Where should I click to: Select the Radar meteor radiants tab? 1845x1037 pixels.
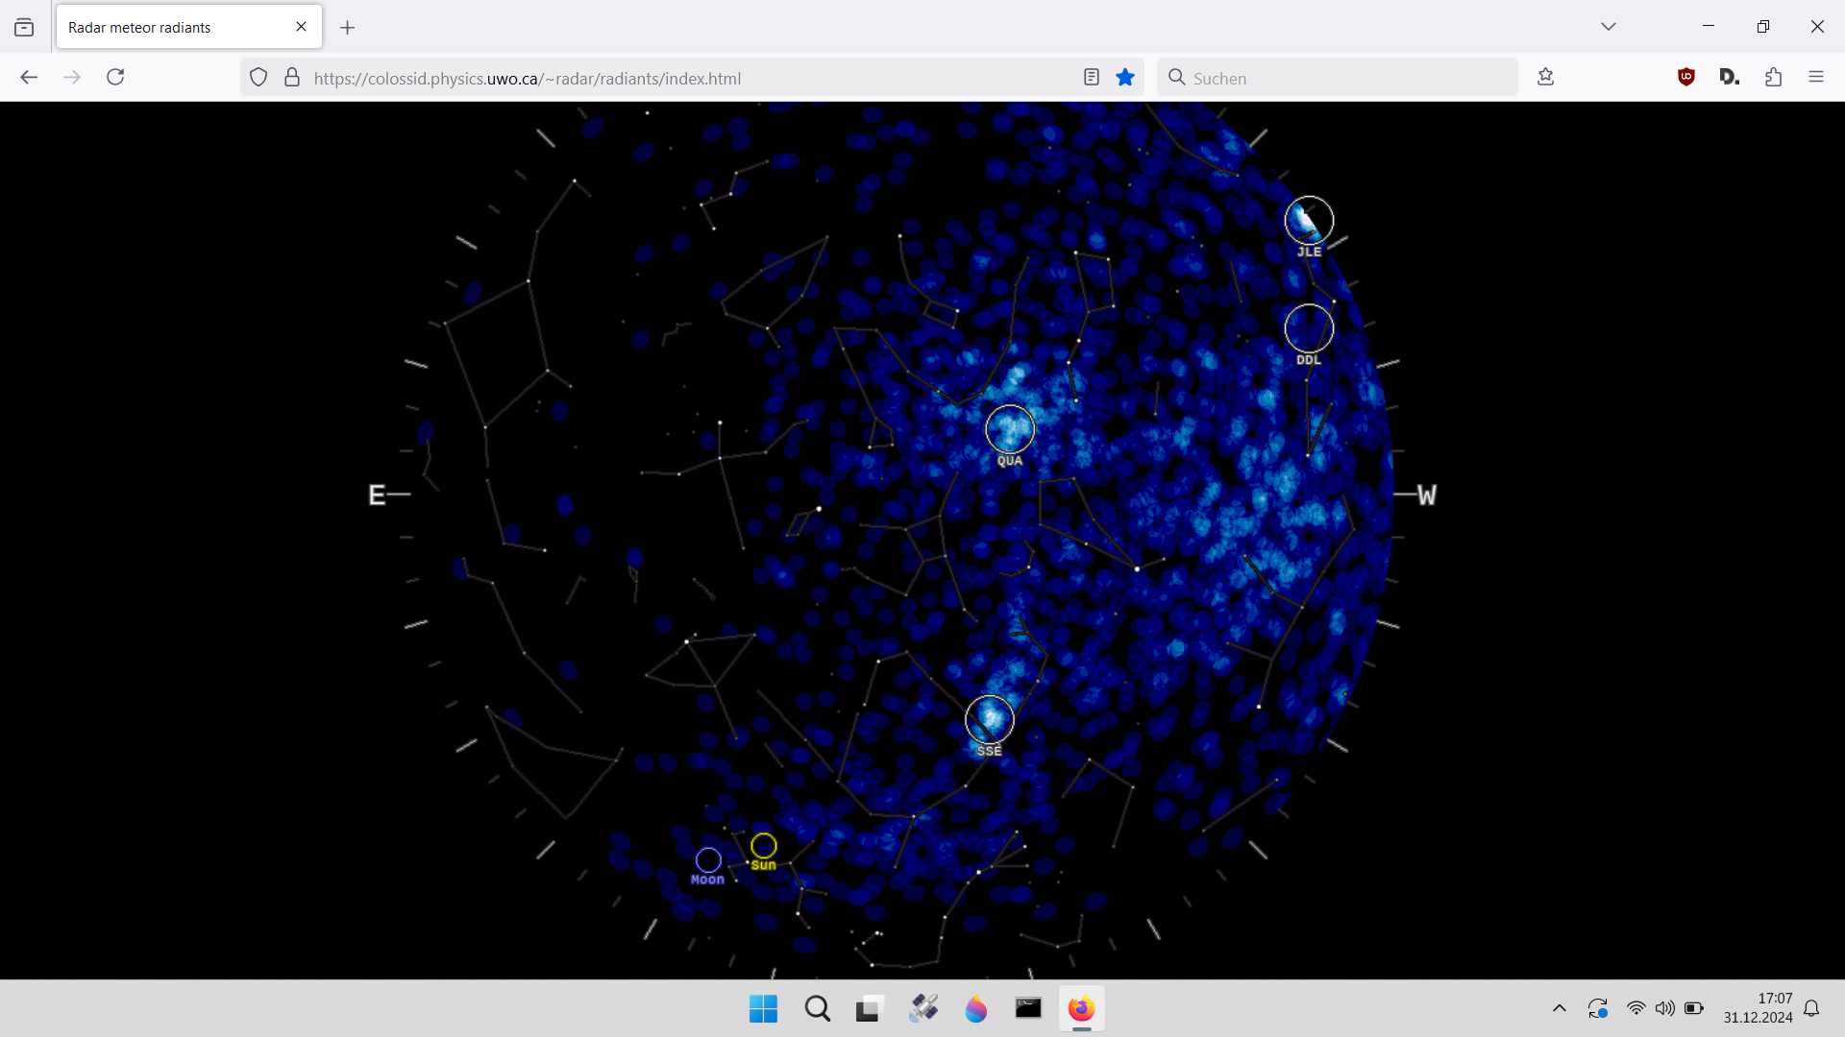189,27
